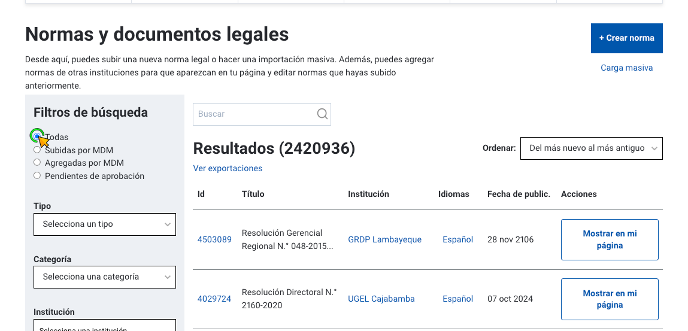Screen dimensions: 688x331
Task: Open UGEL Cajabamba institution link
Action: click(381, 299)
